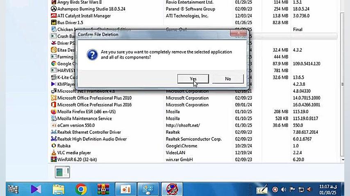Click publisher 'http://ohsoft.net/'
This screenshot has height=196, width=350.
pos(183,125)
